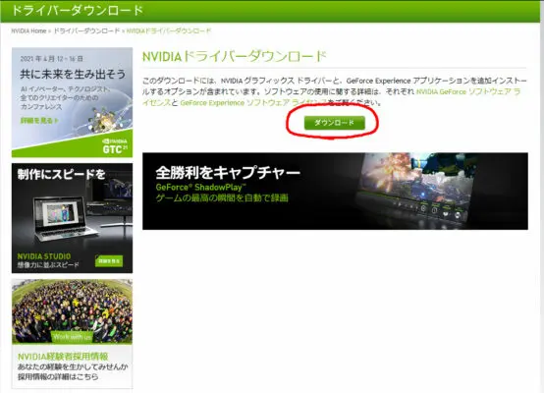Image resolution: width=544 pixels, height=393 pixels.
Task: Go to ドライバーダウンロード breadcrumb link
Action: coord(86,30)
